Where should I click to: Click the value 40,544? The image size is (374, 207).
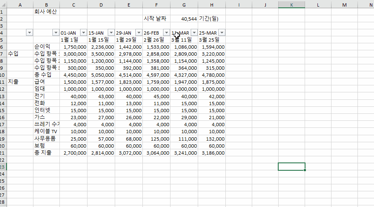(x=184, y=19)
